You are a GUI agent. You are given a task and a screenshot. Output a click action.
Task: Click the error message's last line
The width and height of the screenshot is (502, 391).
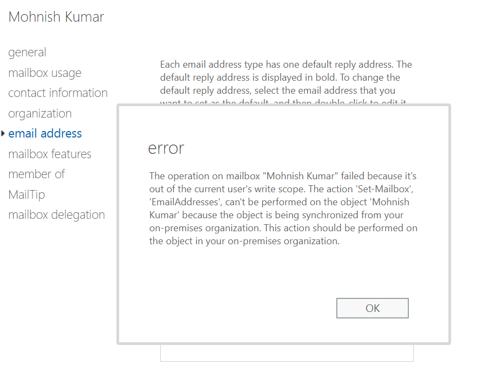tap(244, 242)
